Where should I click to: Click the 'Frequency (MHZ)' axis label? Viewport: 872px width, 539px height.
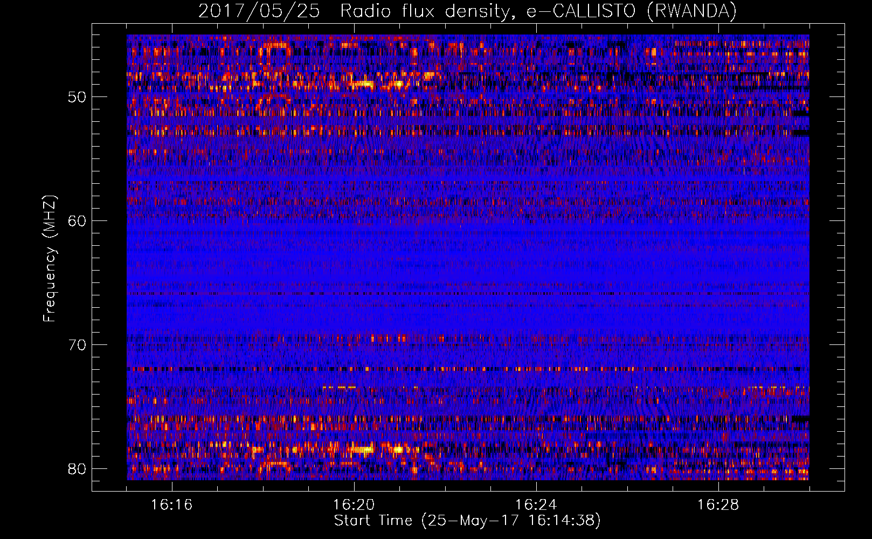pos(50,259)
